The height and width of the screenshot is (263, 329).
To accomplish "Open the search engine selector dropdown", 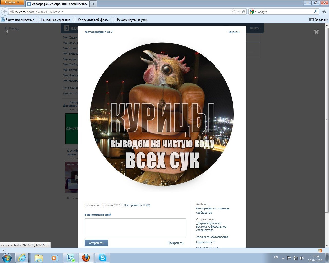I will point(253,12).
